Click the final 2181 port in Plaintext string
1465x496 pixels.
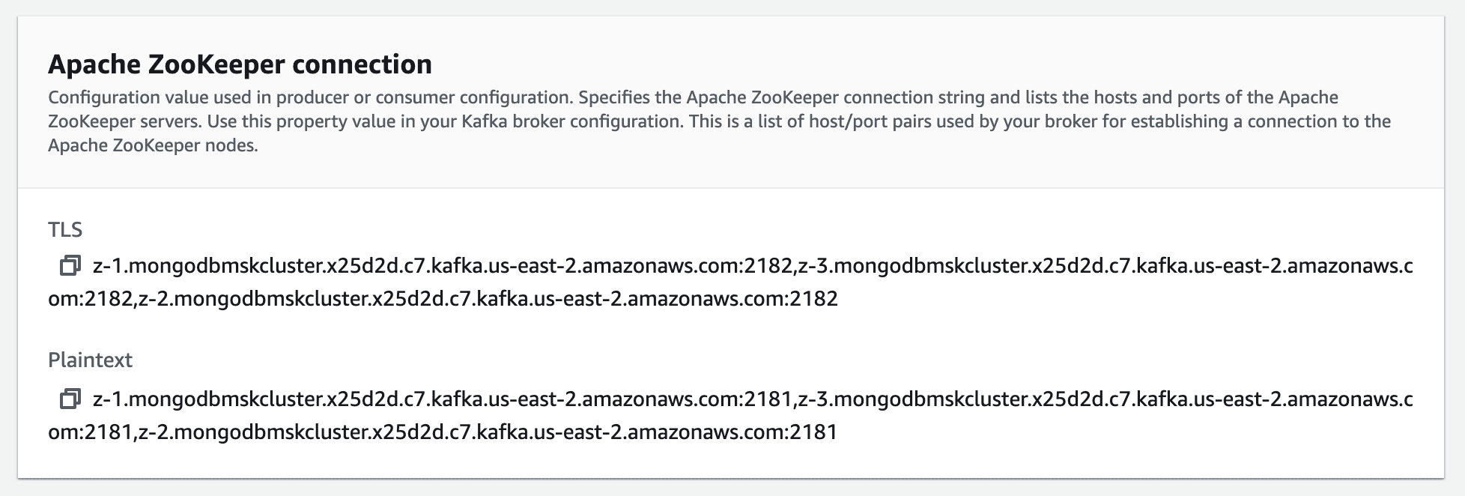[x=813, y=432]
